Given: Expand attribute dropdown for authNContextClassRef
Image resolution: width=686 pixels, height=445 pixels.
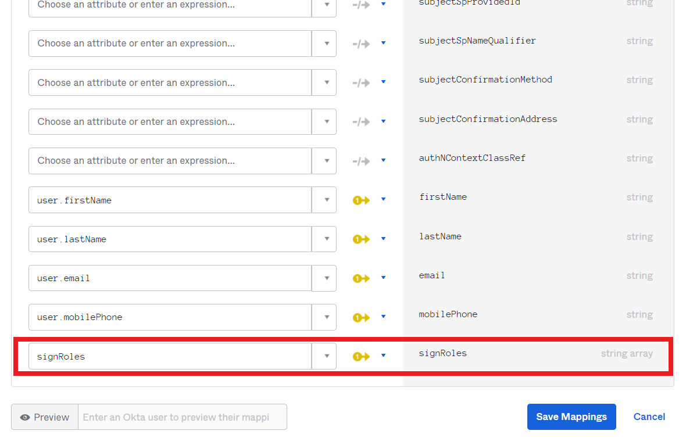Looking at the screenshot, I should point(324,160).
